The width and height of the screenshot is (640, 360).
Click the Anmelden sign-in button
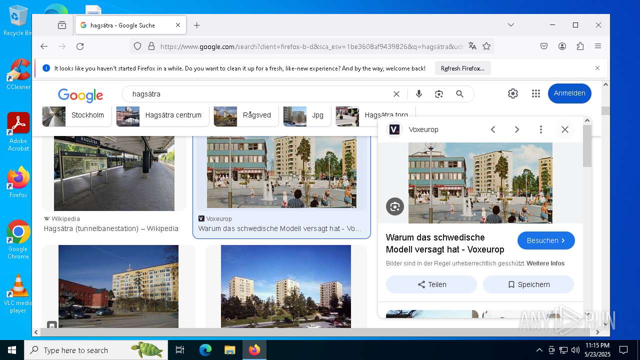[569, 93]
